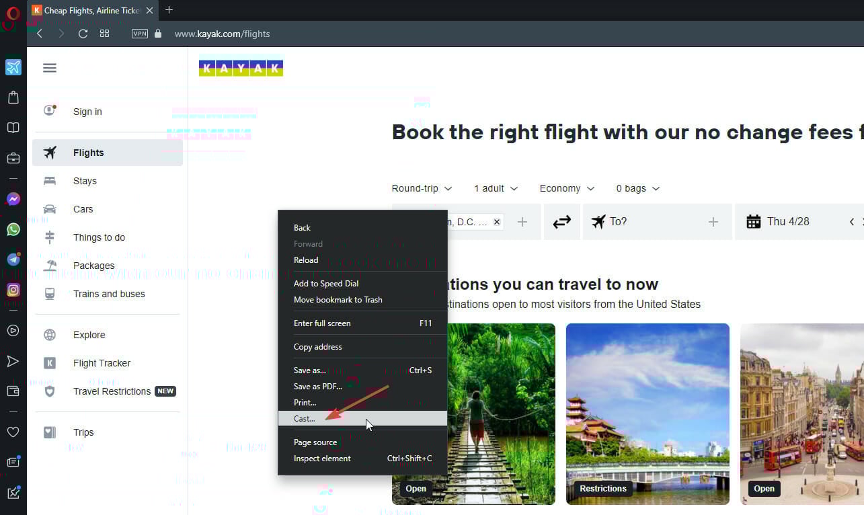Viewport: 864px width, 515px height.
Task: Click the Opera logo menu button
Action: [x=13, y=14]
